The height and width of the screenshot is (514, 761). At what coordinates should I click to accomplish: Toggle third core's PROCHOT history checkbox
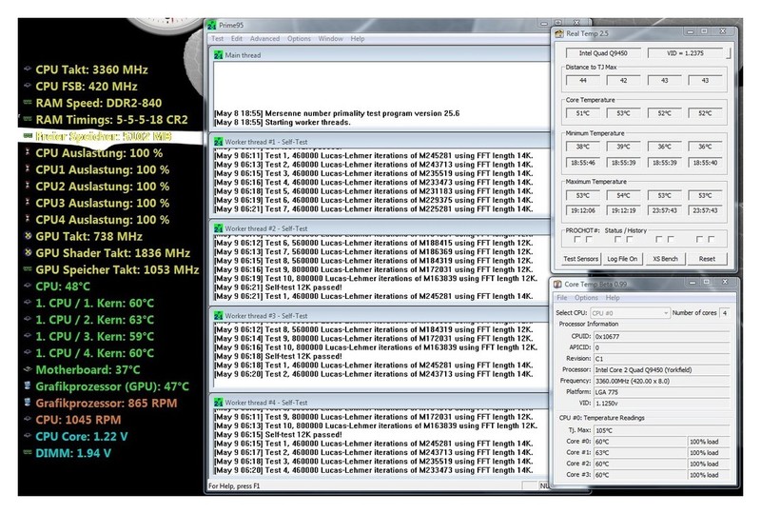671,240
